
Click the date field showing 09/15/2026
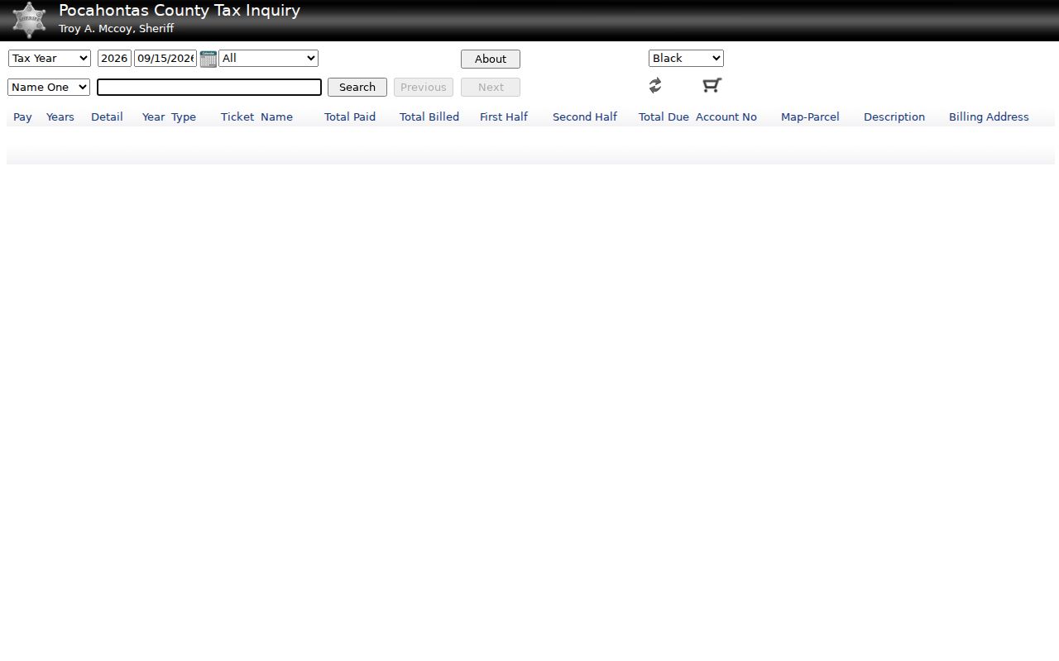tap(165, 58)
